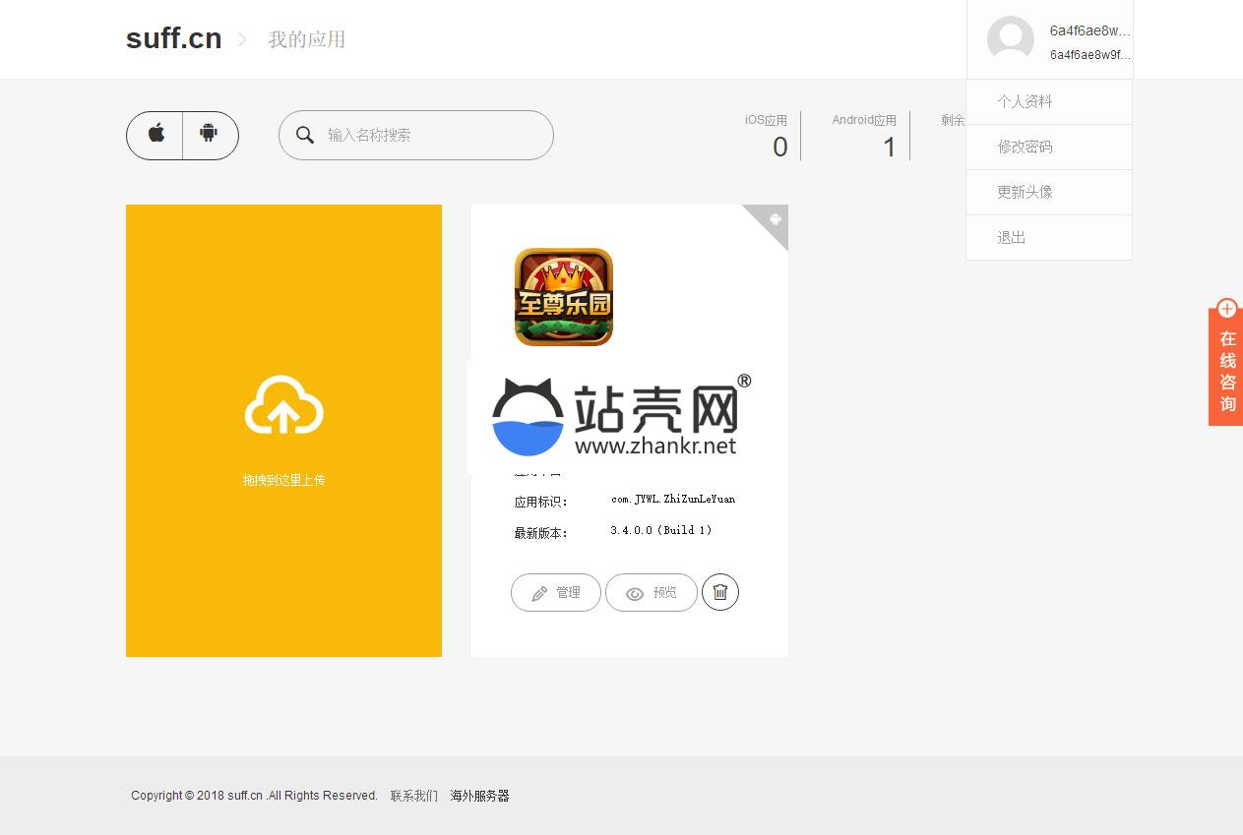The width and height of the screenshot is (1243, 835).
Task: Go to suff.cn home logo
Action: (173, 39)
